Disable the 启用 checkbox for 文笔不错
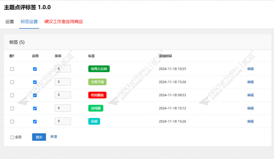 pos(35,82)
